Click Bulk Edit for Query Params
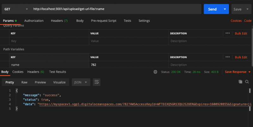Image resolution: width=253 pixels, height=127 pixels. 241,33
